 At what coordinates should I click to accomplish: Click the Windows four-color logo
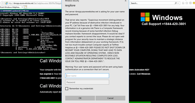(x=145, y=17)
